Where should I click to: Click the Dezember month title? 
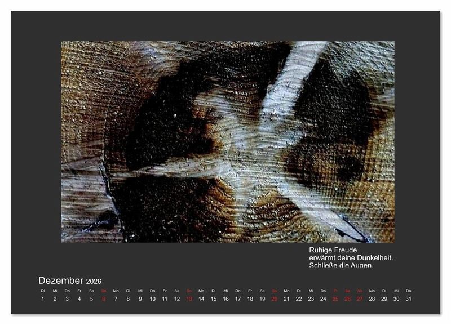coord(61,281)
